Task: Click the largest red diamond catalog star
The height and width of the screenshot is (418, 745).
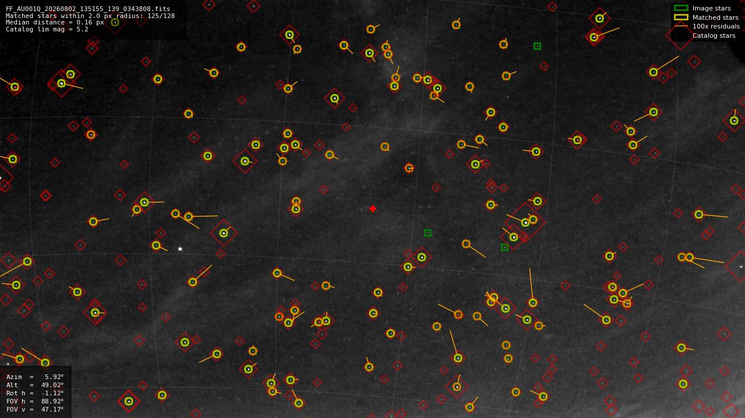Action: 525,221
